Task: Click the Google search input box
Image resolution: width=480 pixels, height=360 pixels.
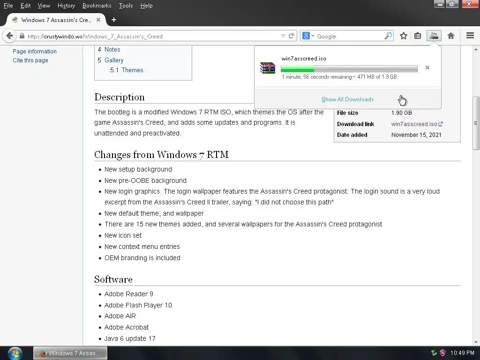Action: [349, 36]
